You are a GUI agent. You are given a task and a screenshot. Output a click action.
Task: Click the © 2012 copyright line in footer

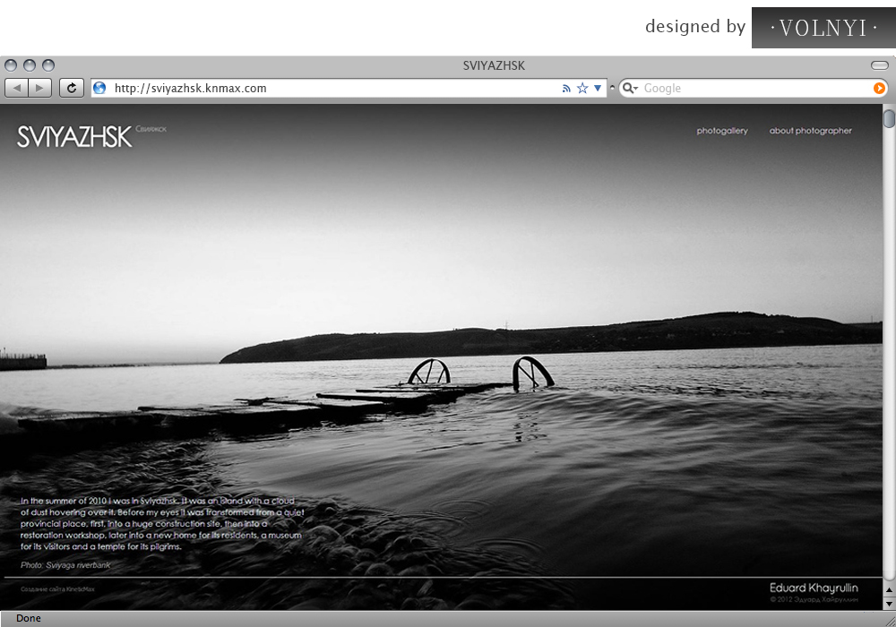coord(814,599)
